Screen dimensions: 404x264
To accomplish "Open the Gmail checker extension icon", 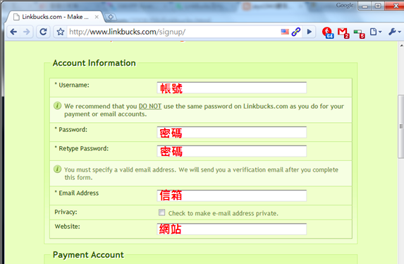I will [x=343, y=32].
